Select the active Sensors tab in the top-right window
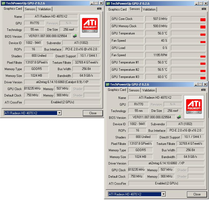 [x=135, y=9]
